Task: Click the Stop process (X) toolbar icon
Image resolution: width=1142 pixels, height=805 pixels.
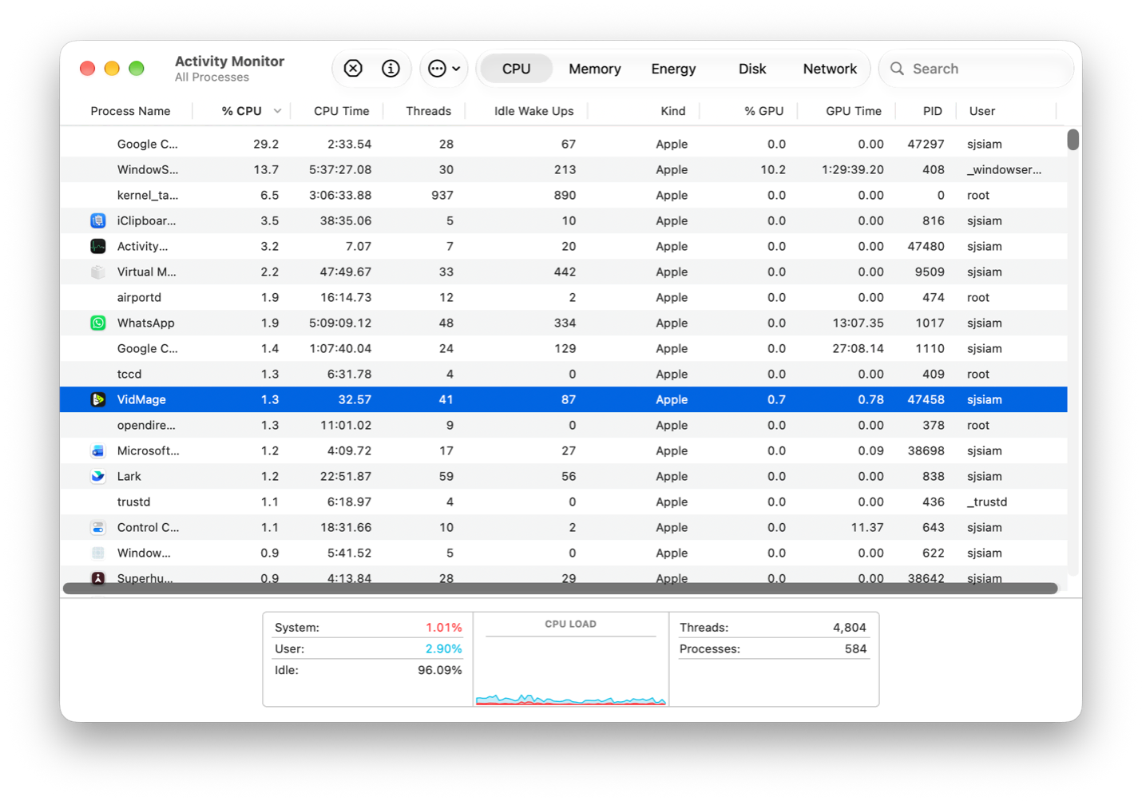Action: [x=353, y=69]
